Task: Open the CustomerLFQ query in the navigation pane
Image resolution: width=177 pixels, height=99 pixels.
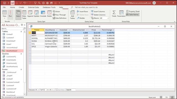Action: click(x=11, y=57)
